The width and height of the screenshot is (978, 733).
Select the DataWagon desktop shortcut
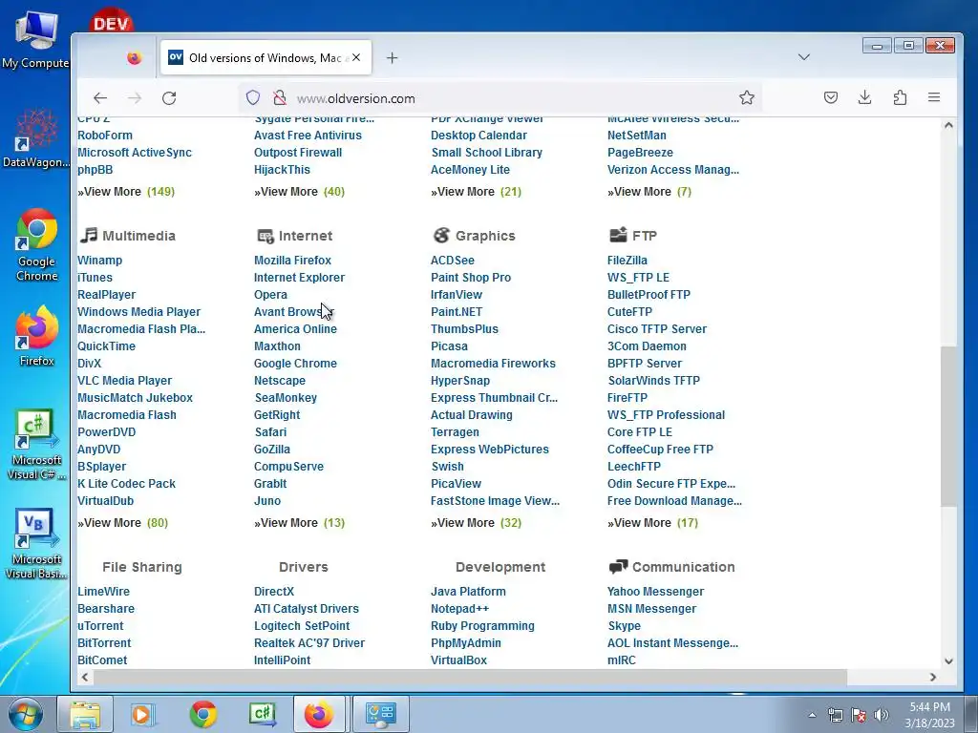[x=35, y=138]
